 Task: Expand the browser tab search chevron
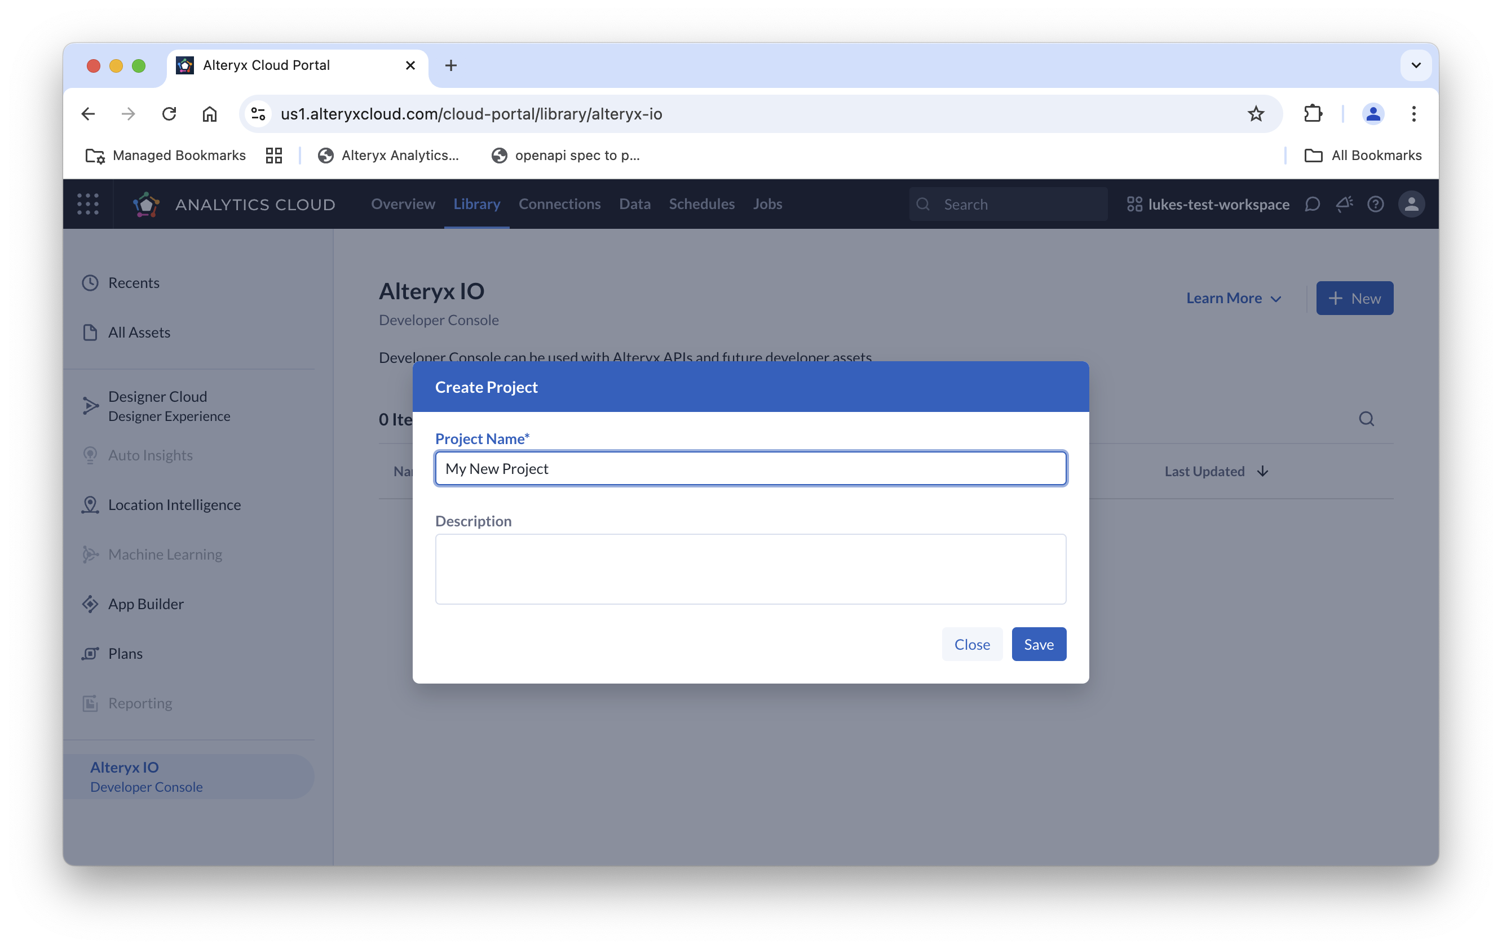pos(1416,65)
